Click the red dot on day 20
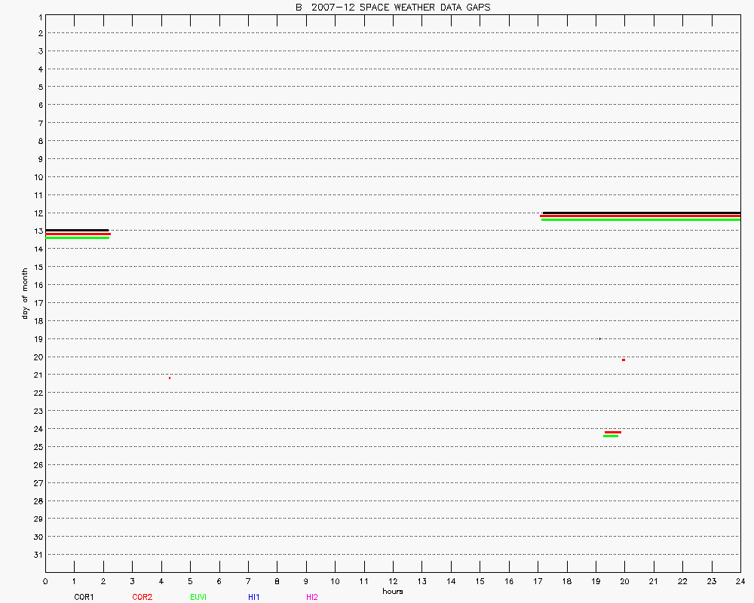The image size is (754, 603). coord(624,360)
